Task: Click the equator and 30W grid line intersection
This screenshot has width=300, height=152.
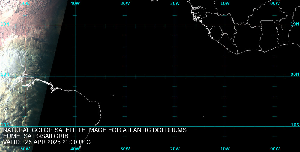Action: click(125, 76)
